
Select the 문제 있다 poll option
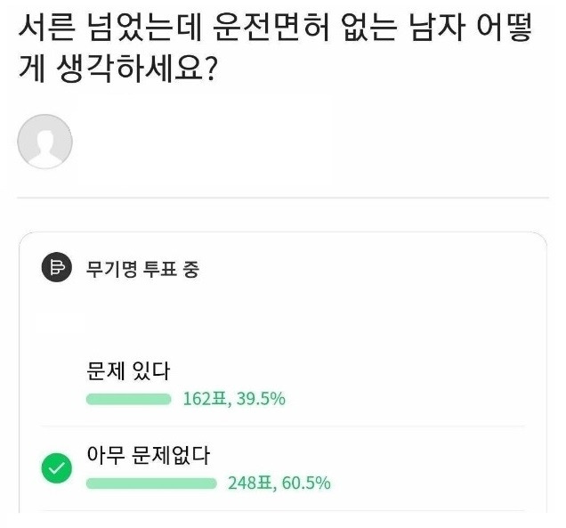pos(128,371)
